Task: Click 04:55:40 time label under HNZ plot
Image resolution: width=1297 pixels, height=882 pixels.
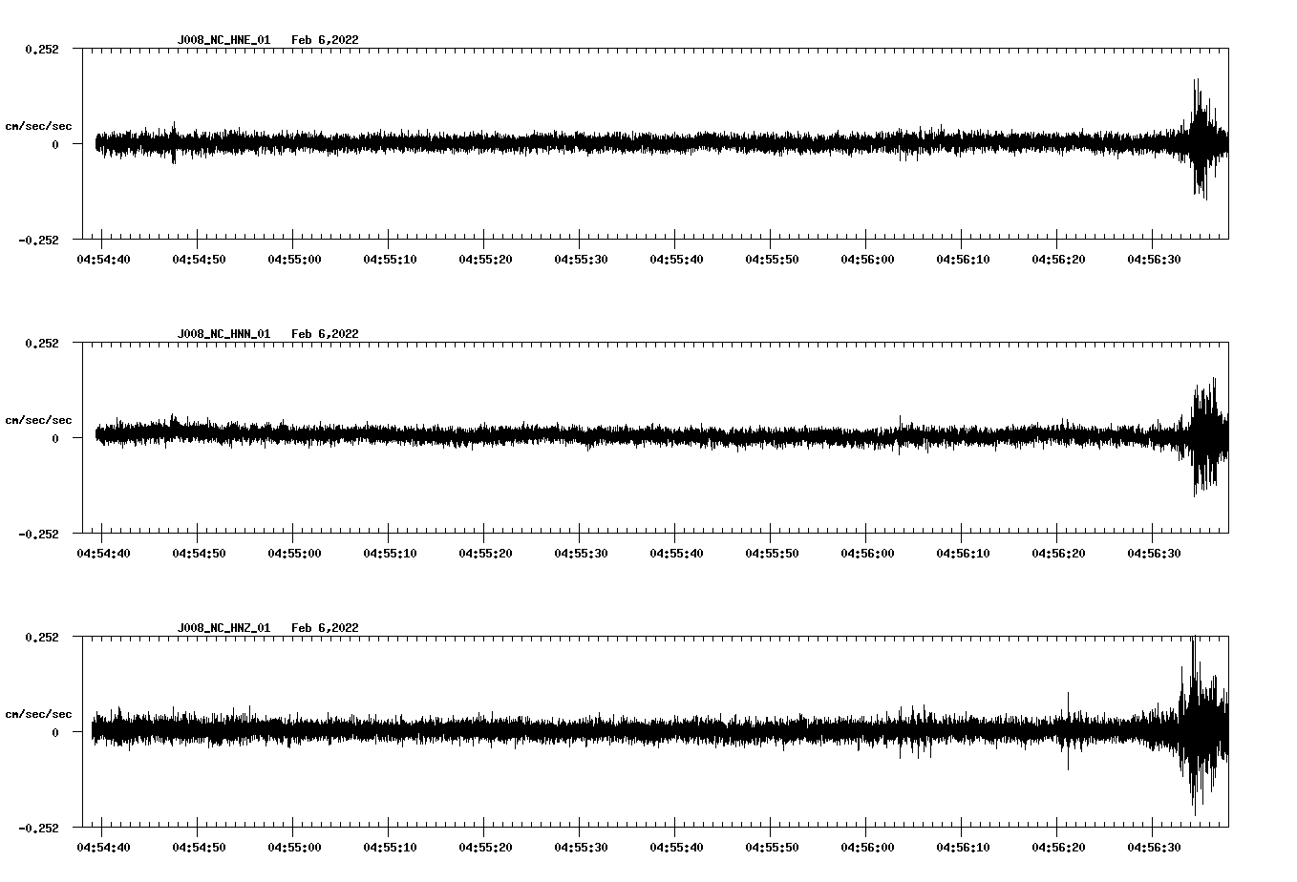Action: pos(676,848)
